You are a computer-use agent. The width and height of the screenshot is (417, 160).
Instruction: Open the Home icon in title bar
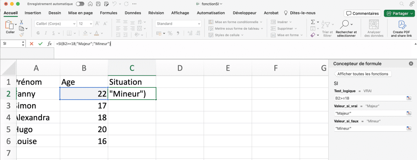[x=90, y=4]
